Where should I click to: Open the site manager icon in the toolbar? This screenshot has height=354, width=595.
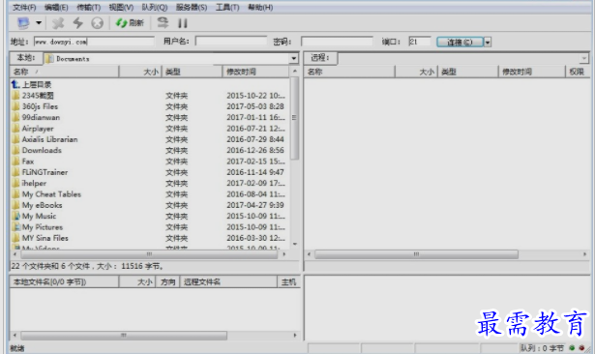tap(23, 23)
